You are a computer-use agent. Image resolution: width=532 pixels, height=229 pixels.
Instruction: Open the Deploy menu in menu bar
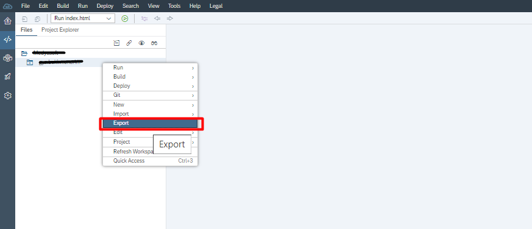tap(105, 6)
